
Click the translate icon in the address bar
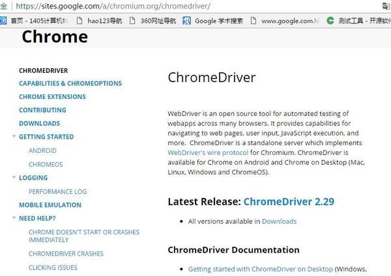point(386,6)
